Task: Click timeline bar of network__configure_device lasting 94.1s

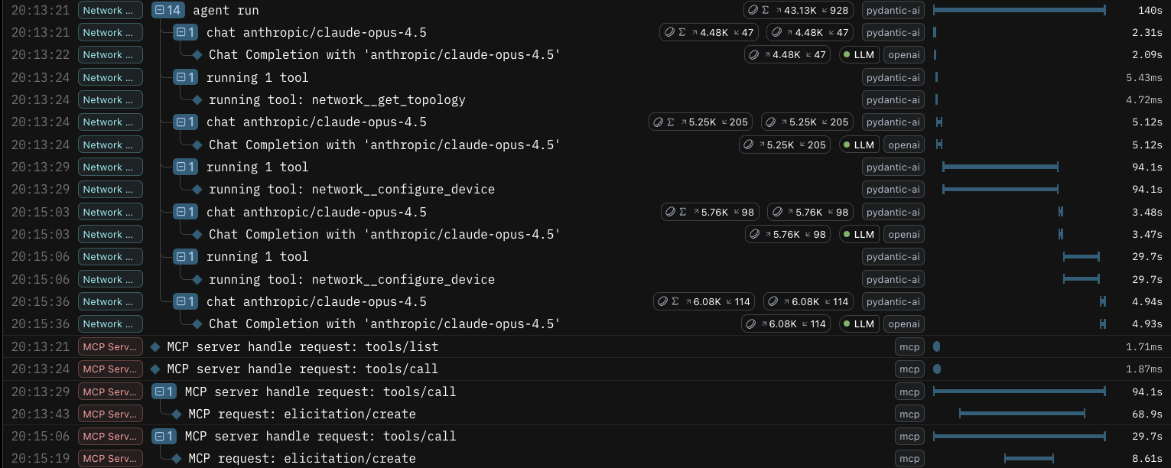Action: tap(1000, 189)
